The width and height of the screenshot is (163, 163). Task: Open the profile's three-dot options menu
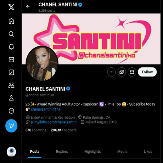(x=112, y=72)
